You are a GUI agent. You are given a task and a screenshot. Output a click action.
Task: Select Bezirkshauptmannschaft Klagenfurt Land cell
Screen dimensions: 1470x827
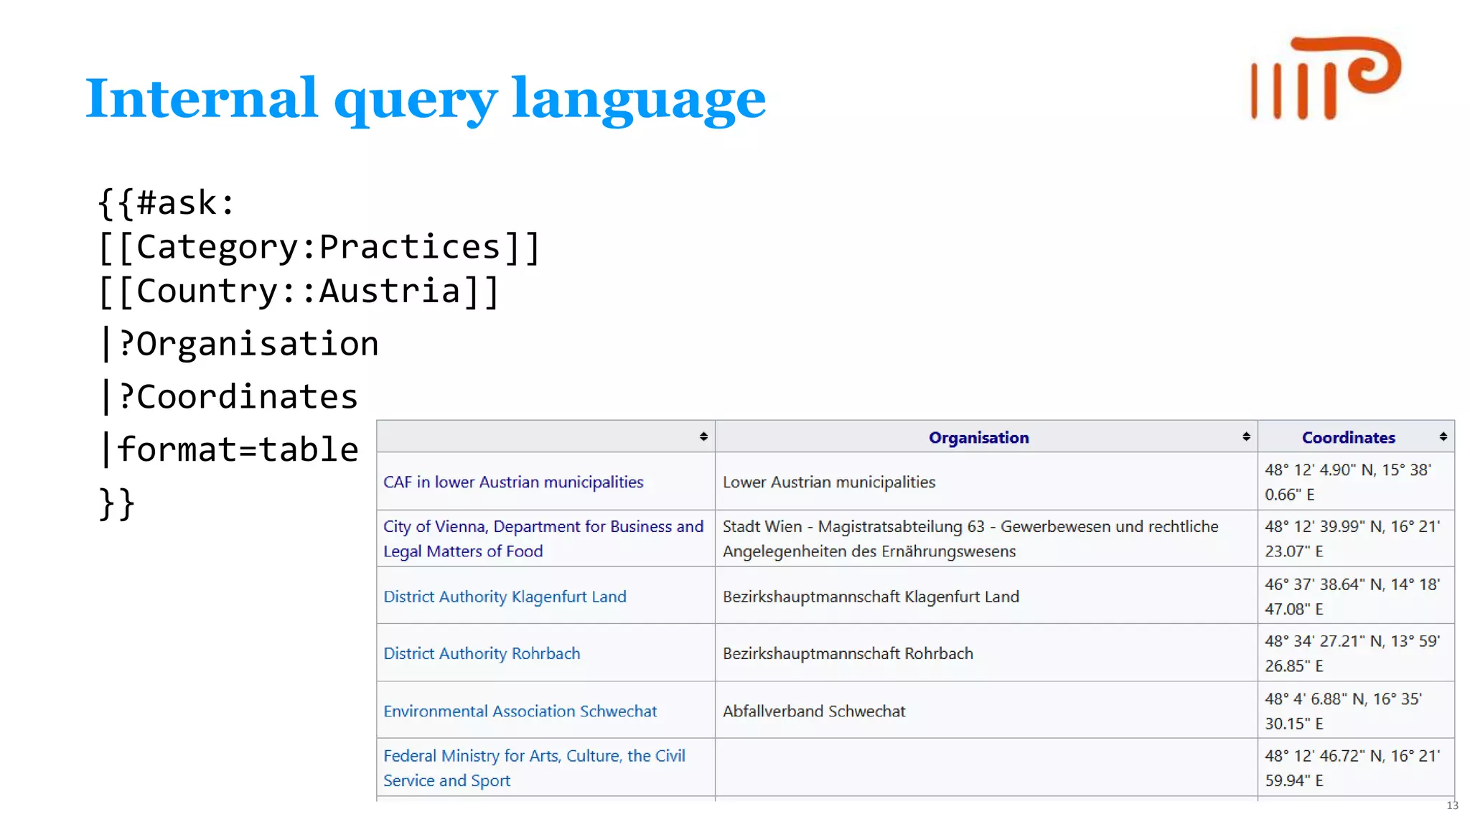pos(986,596)
